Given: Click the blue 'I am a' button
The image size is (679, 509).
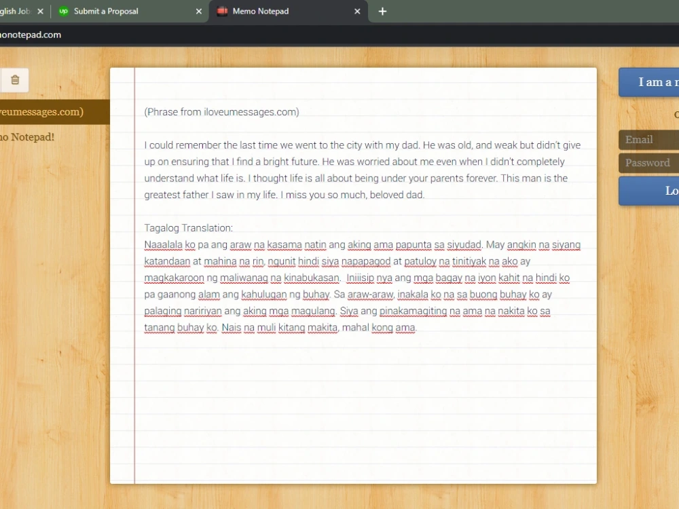Looking at the screenshot, I should (648, 82).
